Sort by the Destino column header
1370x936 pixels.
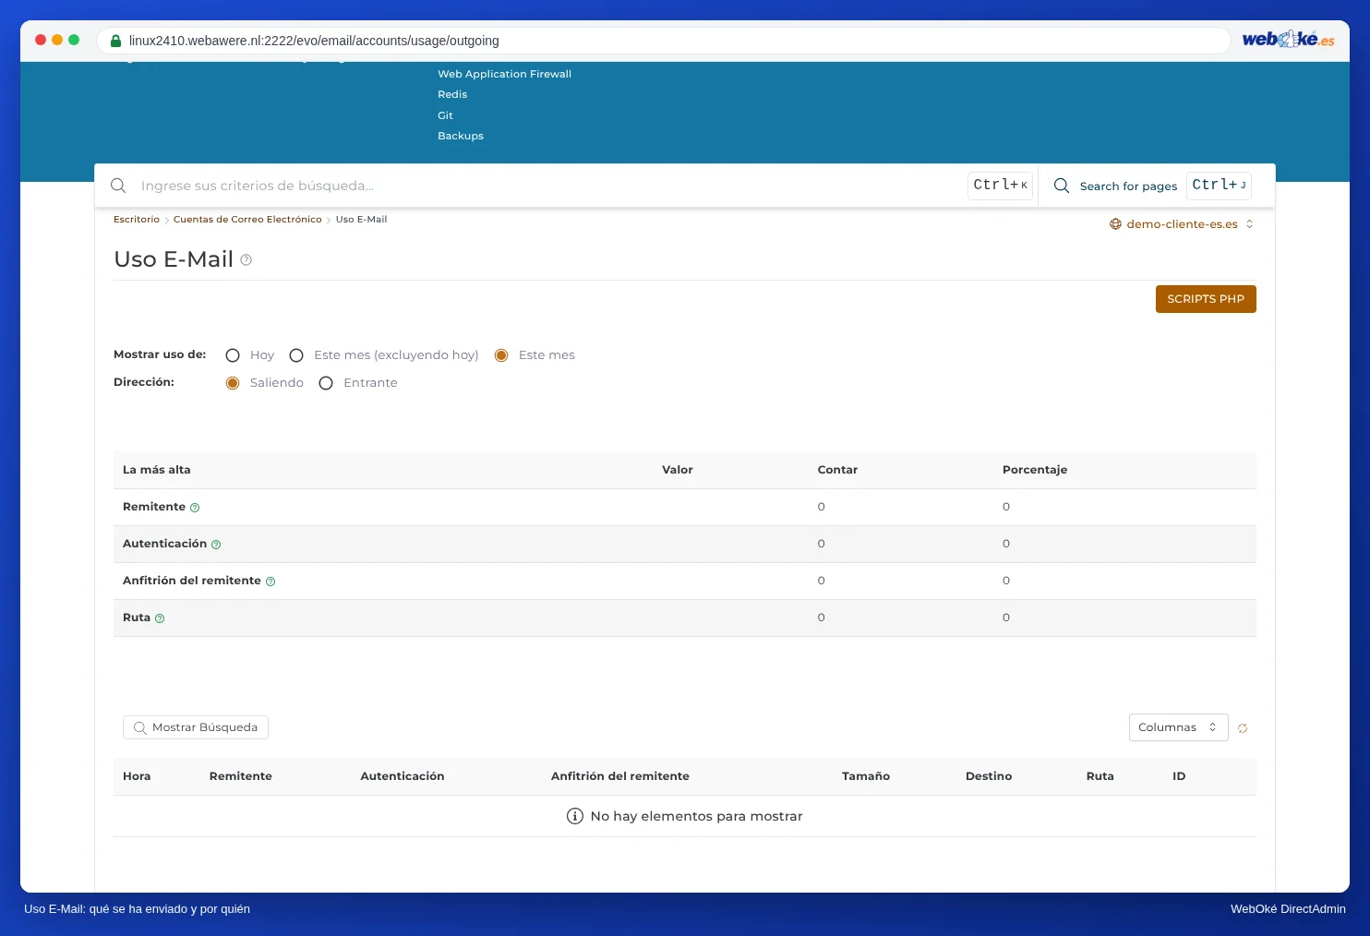989,776
